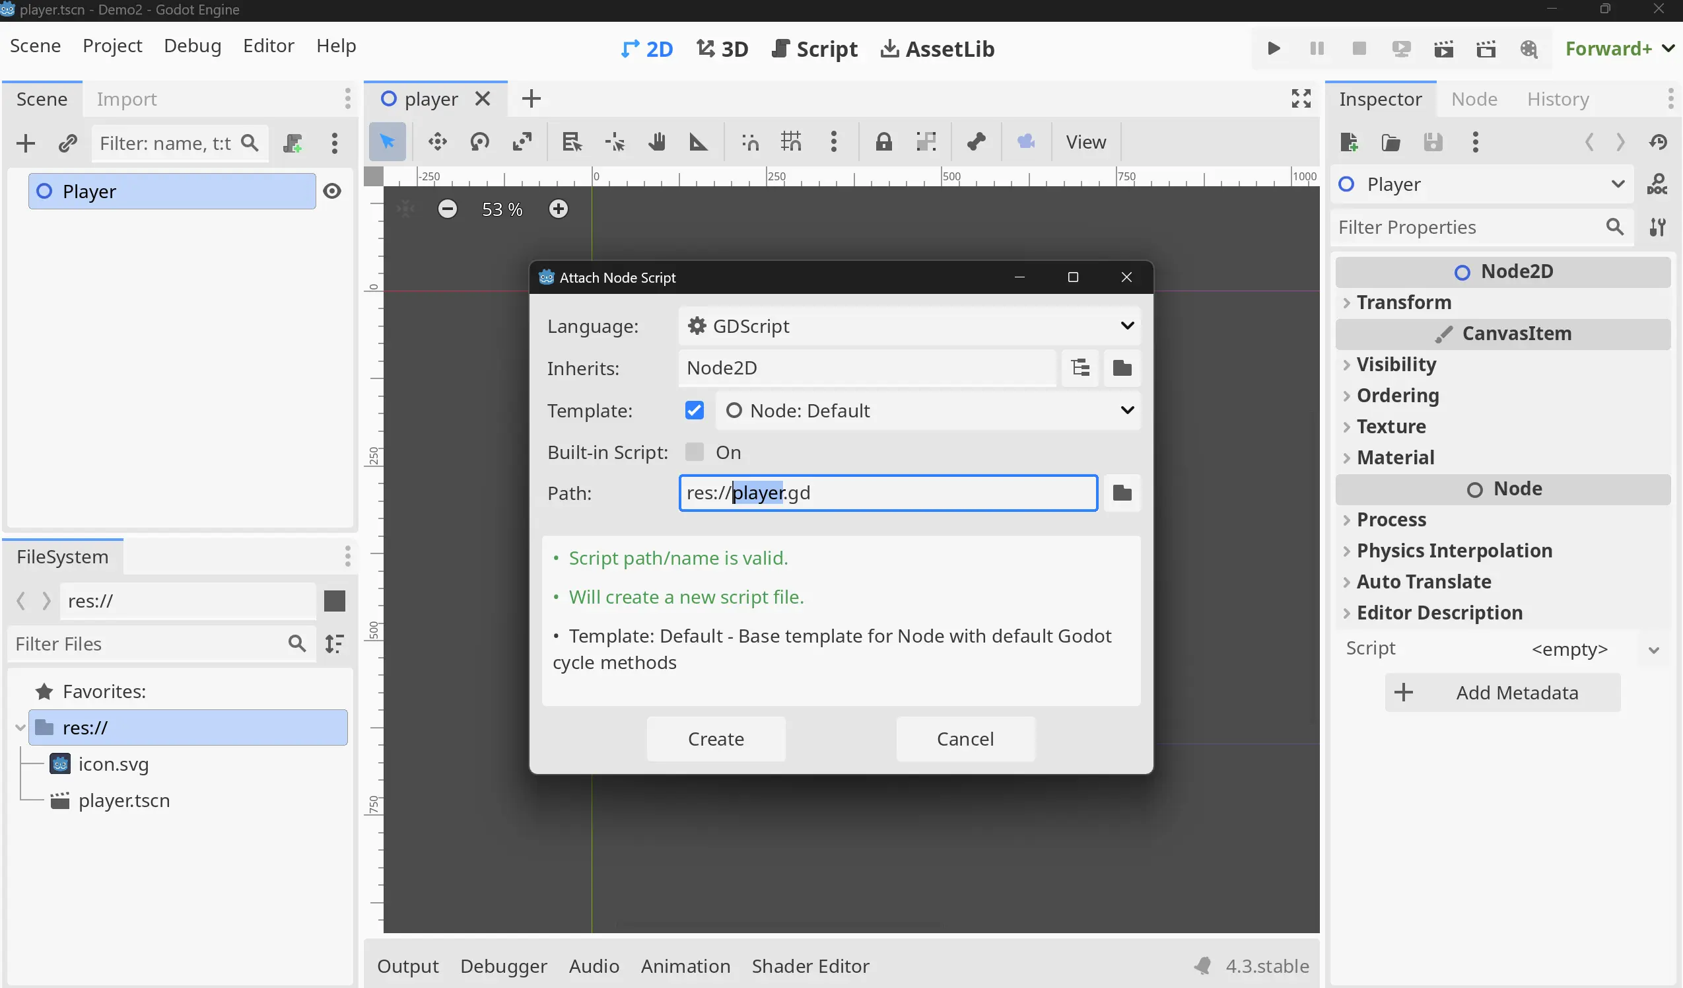The width and height of the screenshot is (1683, 988).
Task: Enable the list-select tool in viewport toolbar
Action: click(572, 141)
